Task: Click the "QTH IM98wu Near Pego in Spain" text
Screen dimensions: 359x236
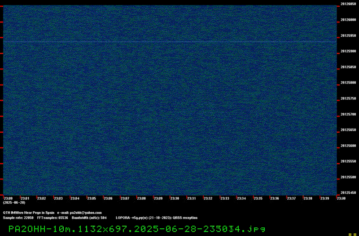Action: pos(29,213)
